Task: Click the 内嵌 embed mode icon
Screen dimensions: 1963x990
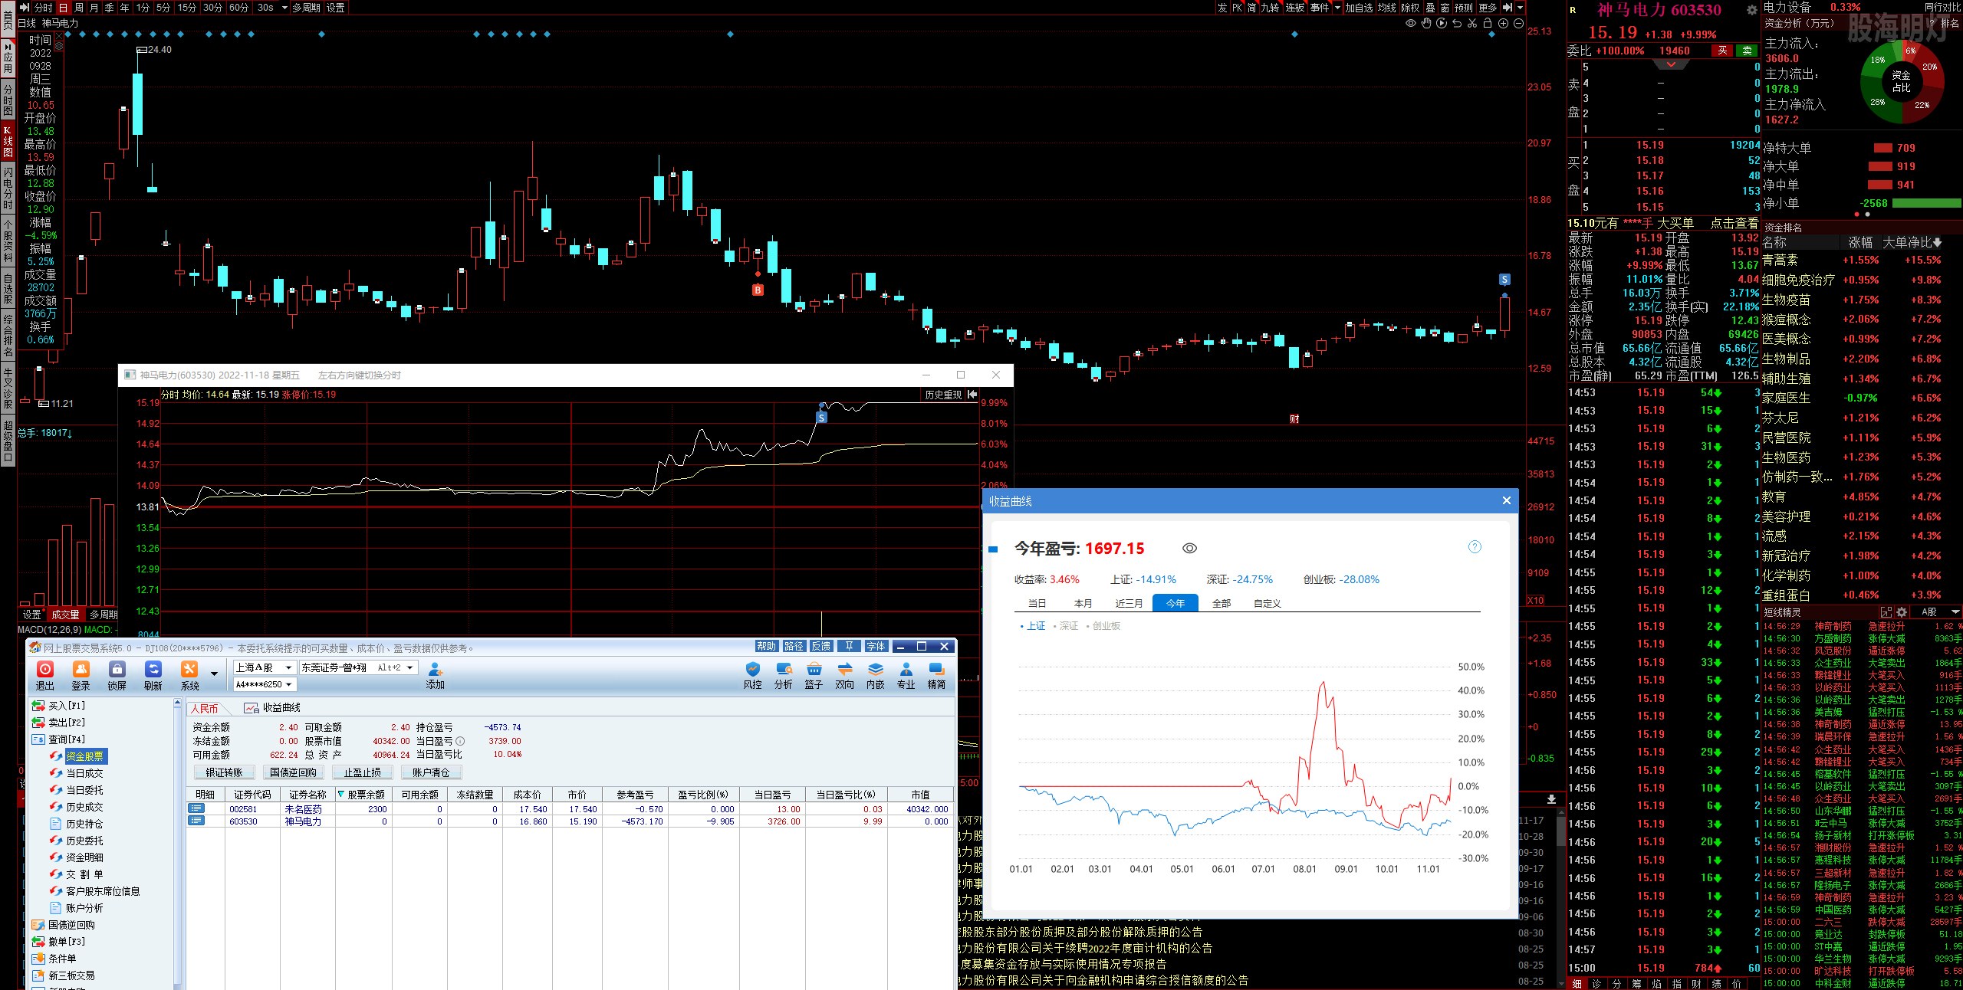Action: click(x=875, y=675)
